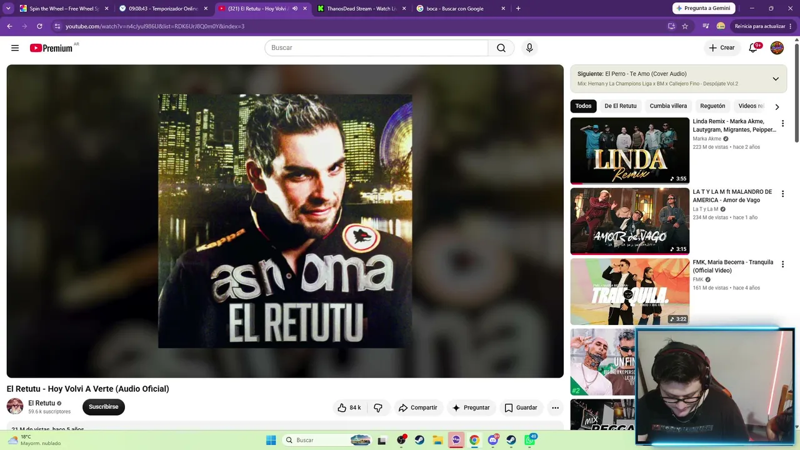The height and width of the screenshot is (450, 800).
Task: Open the weather widget showing 18°C
Action: [34, 440]
